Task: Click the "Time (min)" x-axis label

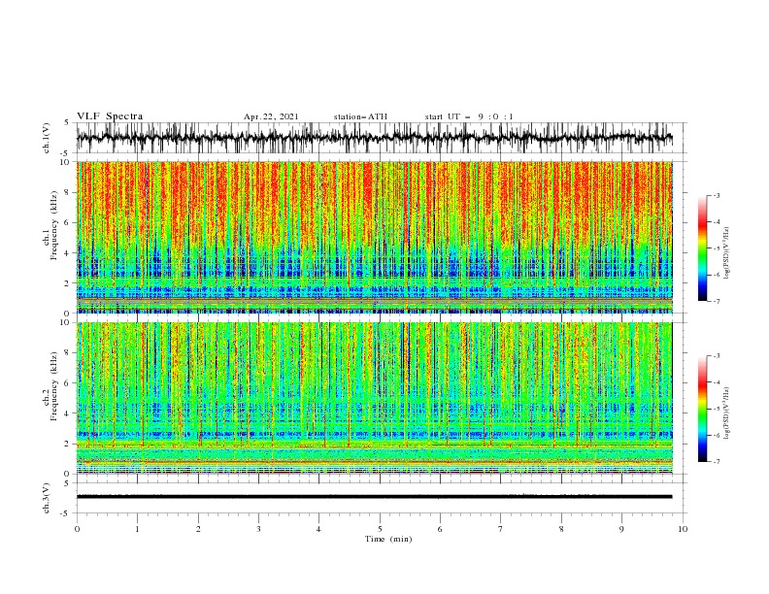Action: tap(388, 539)
